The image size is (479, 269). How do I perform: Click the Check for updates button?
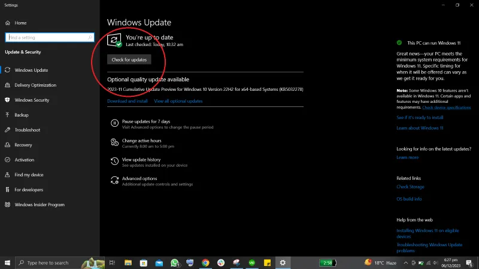tap(129, 60)
